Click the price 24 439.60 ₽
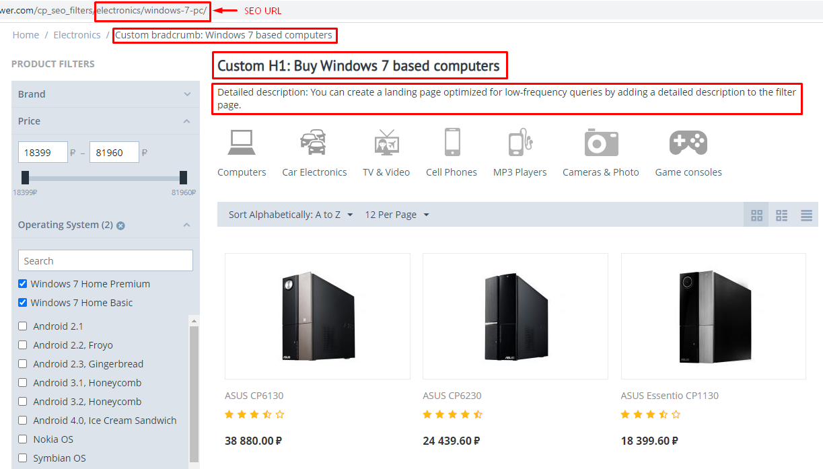The image size is (823, 469). click(x=451, y=441)
